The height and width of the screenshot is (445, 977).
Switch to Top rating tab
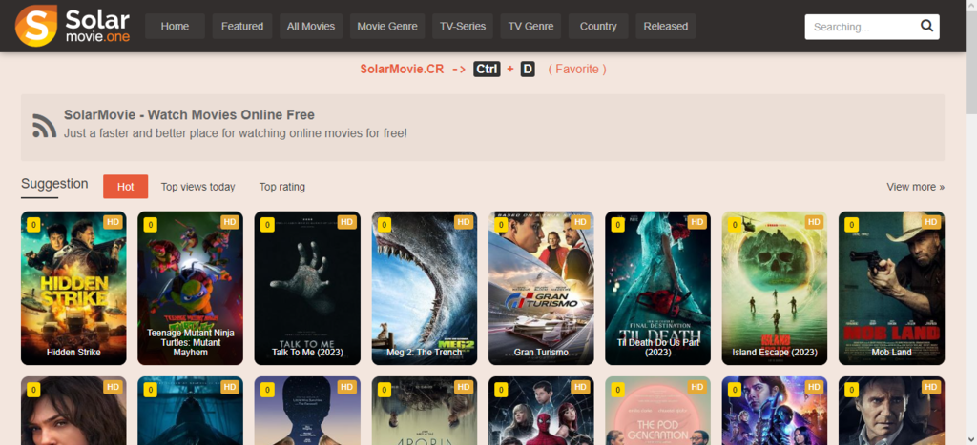click(x=282, y=187)
